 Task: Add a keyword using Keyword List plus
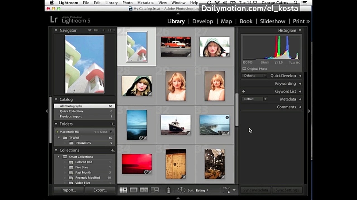243,91
